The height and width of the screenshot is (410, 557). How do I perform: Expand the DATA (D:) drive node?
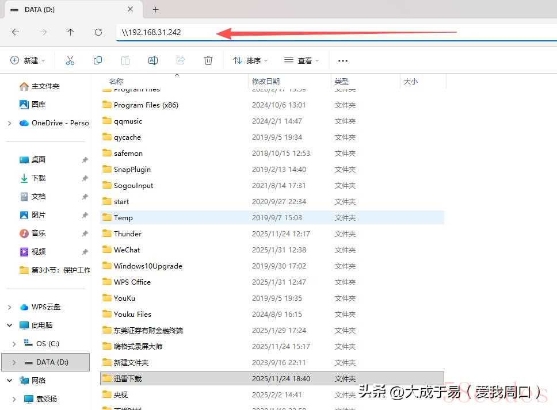14,362
